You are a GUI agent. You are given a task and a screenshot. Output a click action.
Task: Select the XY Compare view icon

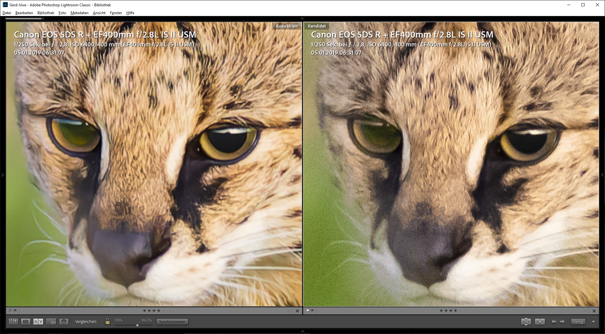tap(38, 321)
